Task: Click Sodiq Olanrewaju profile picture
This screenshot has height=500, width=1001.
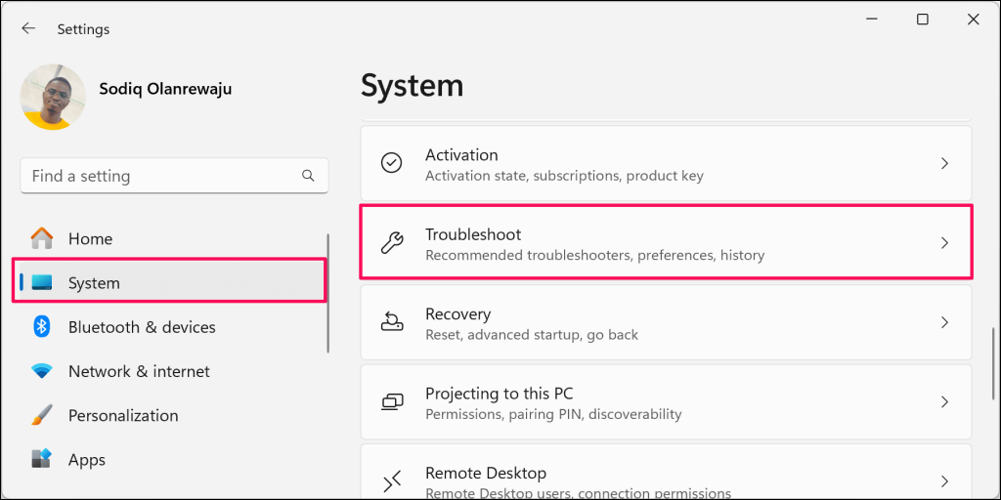Action: pos(53,97)
